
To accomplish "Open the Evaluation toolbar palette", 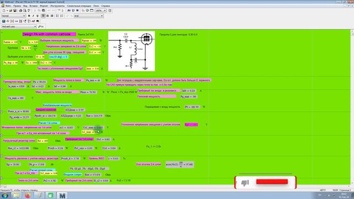I will 16,21.
